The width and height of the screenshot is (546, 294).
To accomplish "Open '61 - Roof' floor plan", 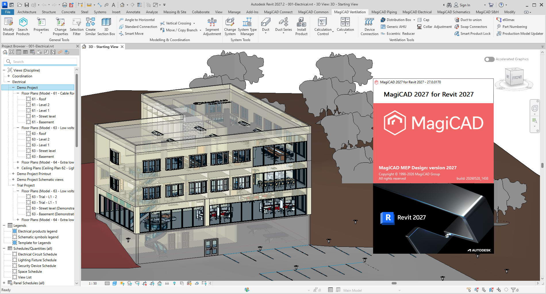I will [x=39, y=99].
